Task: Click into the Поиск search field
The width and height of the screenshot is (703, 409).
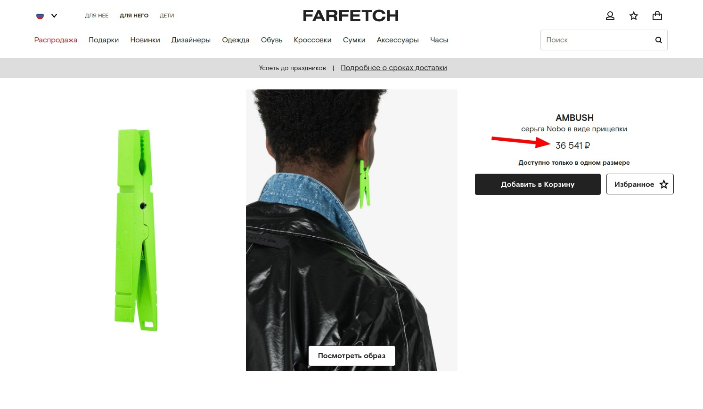Action: (596, 40)
